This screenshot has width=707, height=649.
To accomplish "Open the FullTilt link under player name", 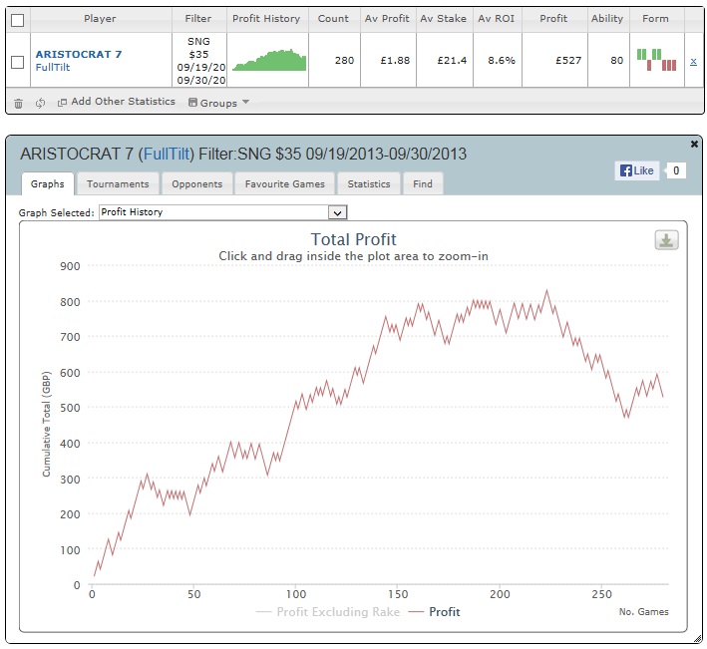I will point(53,68).
